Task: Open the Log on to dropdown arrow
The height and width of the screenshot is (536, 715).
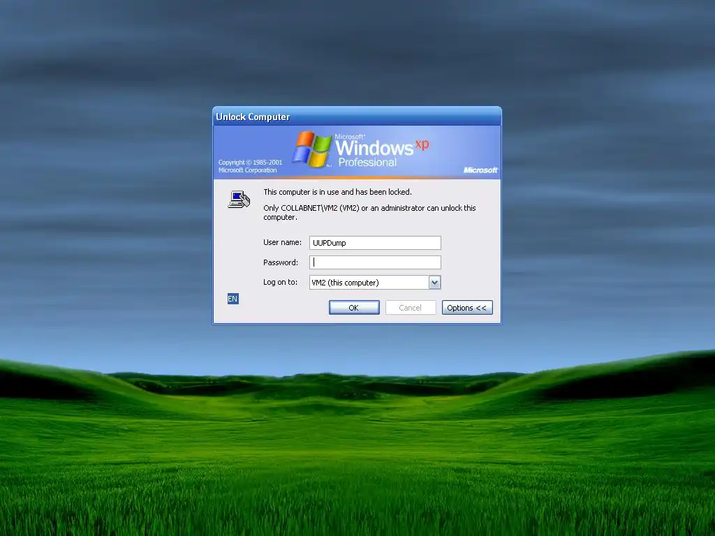Action: [434, 283]
